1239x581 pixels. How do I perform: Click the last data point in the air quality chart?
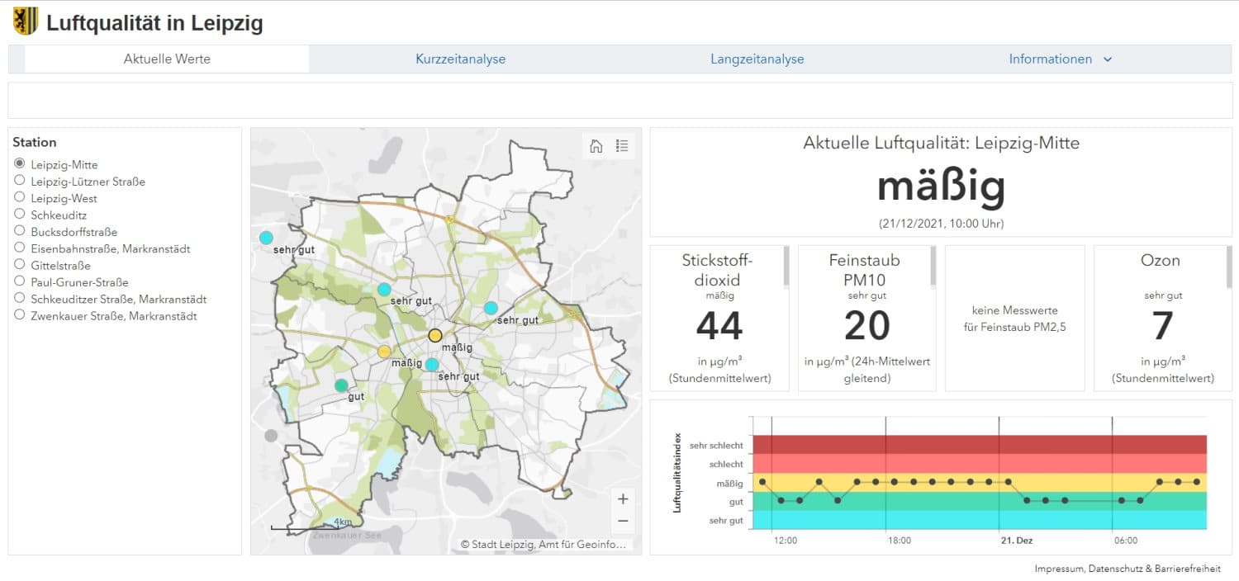(x=1197, y=481)
